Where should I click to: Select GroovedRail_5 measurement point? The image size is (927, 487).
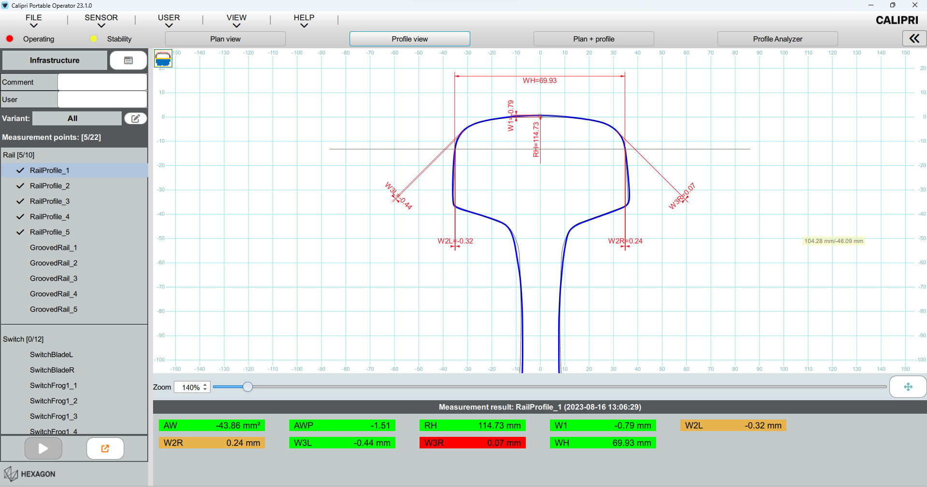[54, 309]
